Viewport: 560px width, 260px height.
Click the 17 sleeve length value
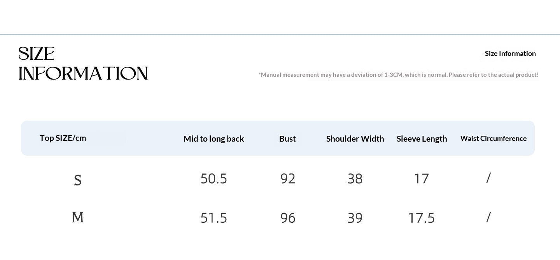coord(422,179)
